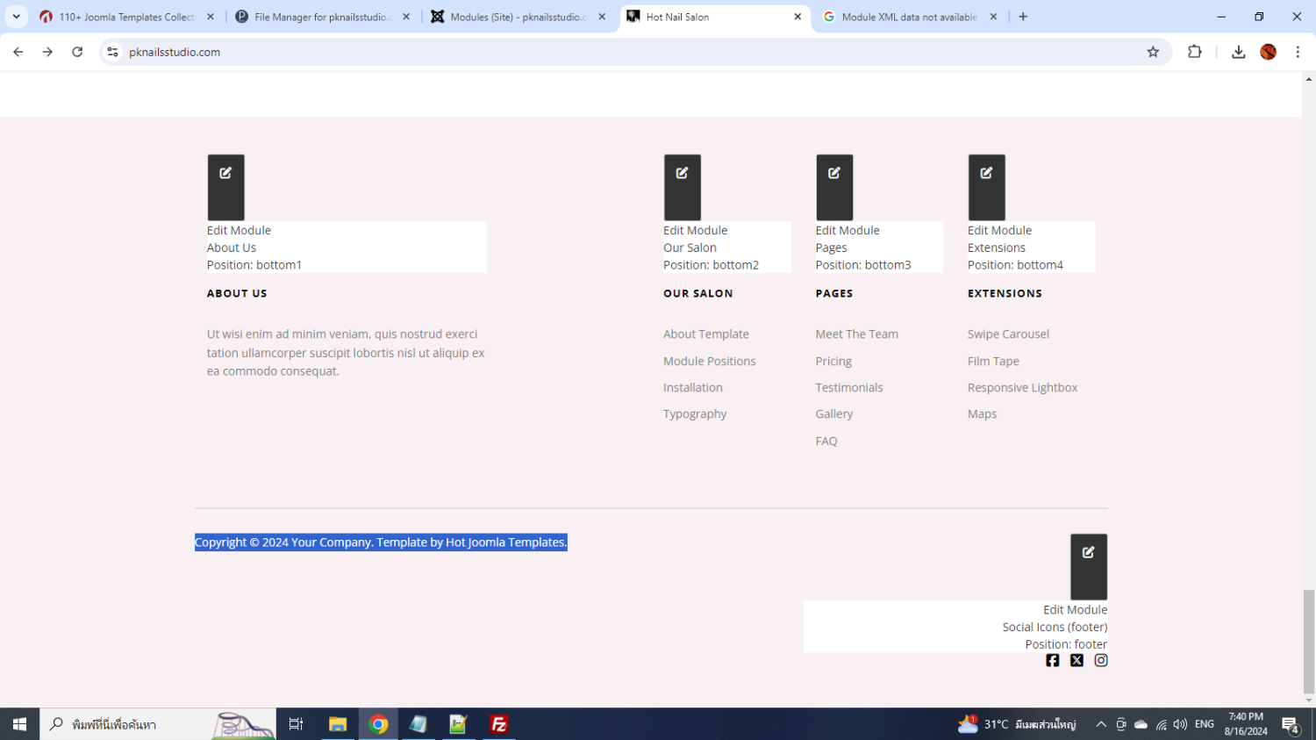Open the Testimonials link

849,387
